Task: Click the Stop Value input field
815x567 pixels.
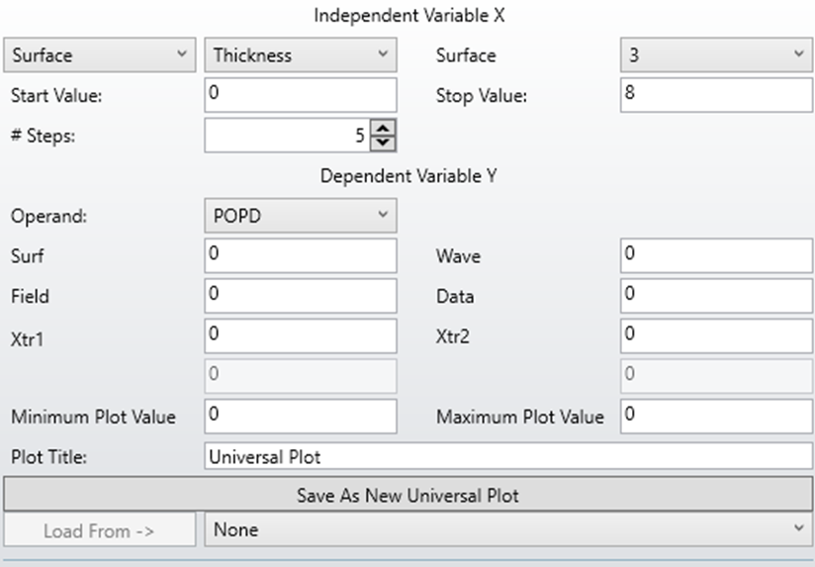Action: pyautogui.click(x=716, y=95)
